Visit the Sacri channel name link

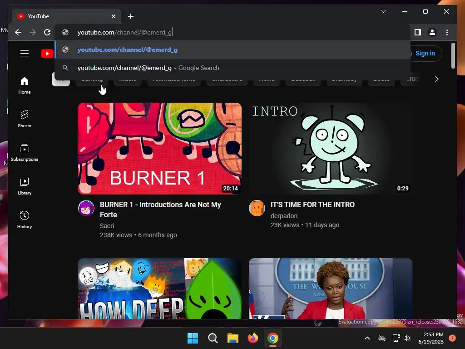pyautogui.click(x=107, y=226)
